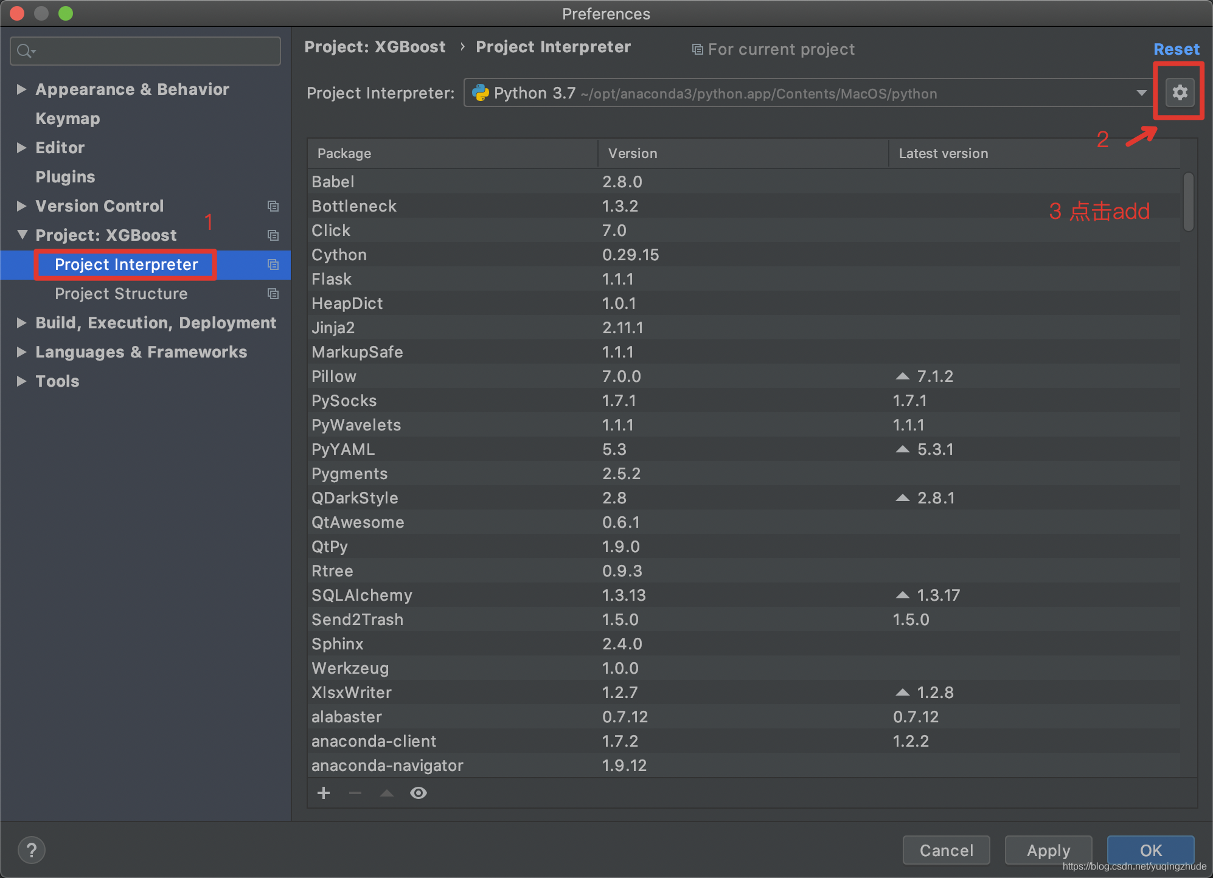This screenshot has width=1213, height=878.
Task: Click the Apply button
Action: coord(1048,850)
